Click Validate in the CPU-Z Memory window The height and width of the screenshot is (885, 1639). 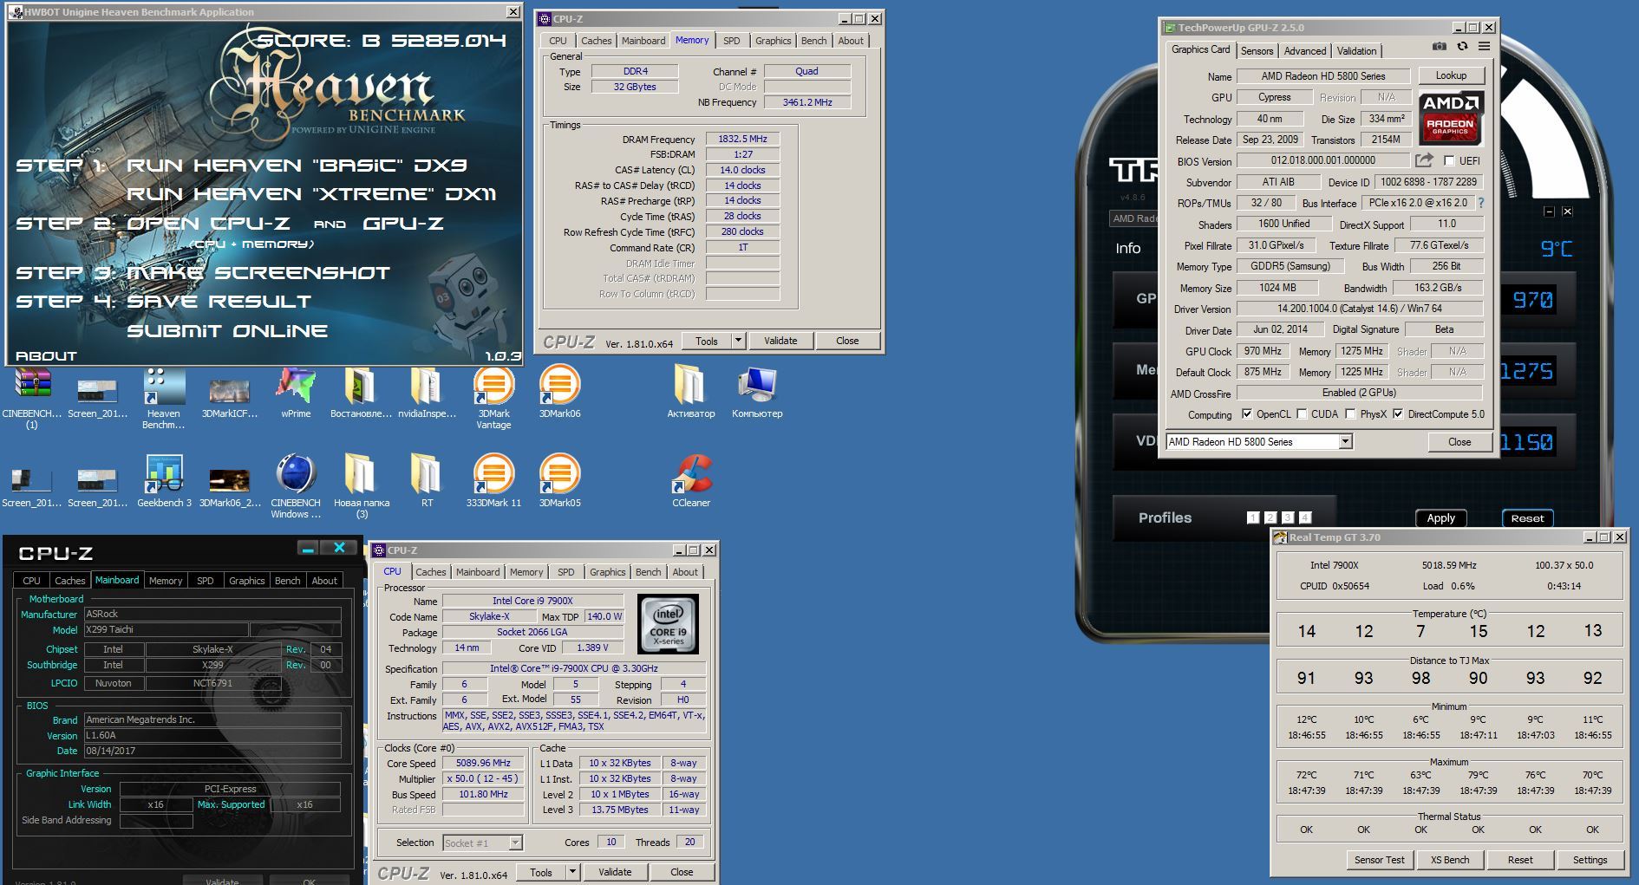780,341
